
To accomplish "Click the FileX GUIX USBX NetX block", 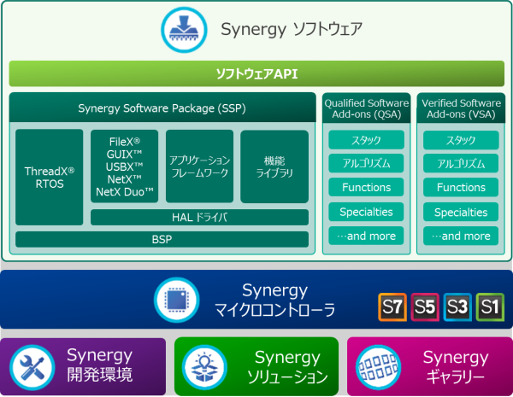I will pyautogui.click(x=125, y=166).
